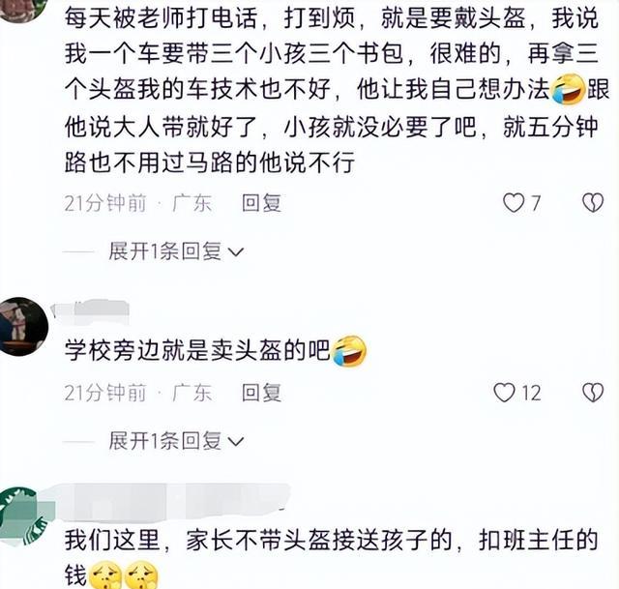Tap laughing emoji after "卖头盔的吧"
Image resolution: width=619 pixels, height=589 pixels.
[349, 351]
